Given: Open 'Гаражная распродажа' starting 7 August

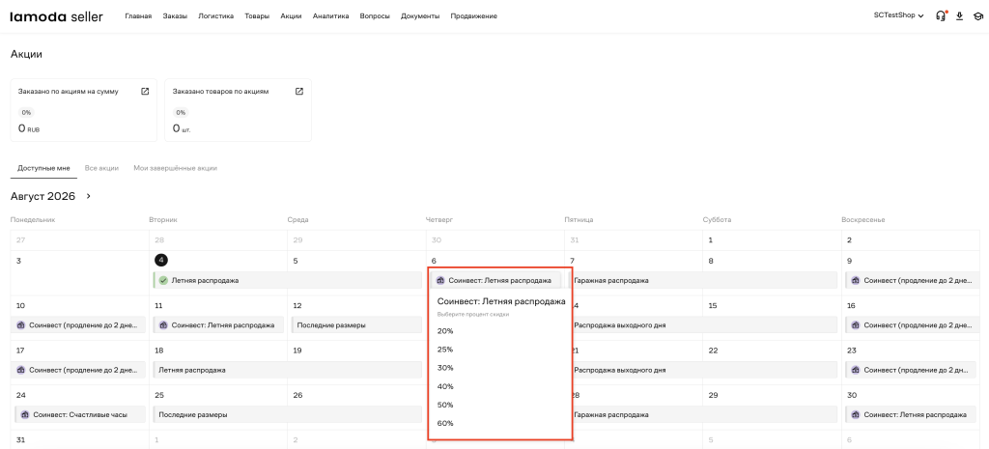Looking at the screenshot, I should 703,280.
